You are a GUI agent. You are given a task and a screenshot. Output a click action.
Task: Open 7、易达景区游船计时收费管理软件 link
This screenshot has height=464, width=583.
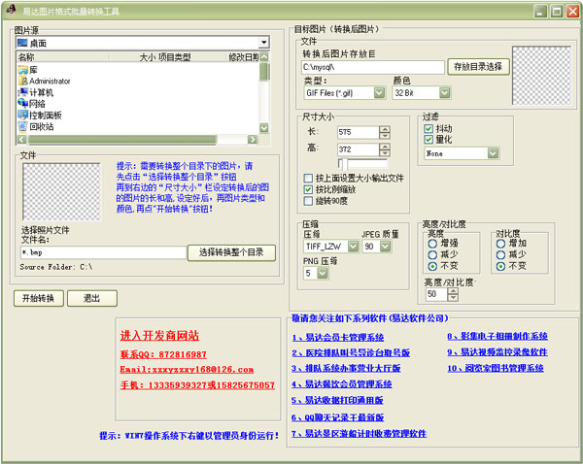coord(360,434)
